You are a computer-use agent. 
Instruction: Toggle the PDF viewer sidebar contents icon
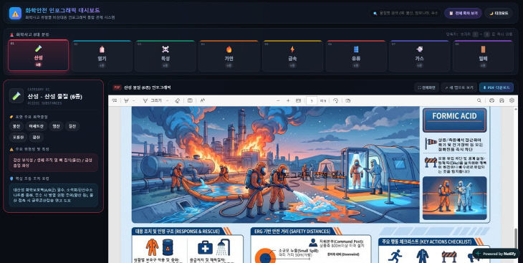[115, 100]
